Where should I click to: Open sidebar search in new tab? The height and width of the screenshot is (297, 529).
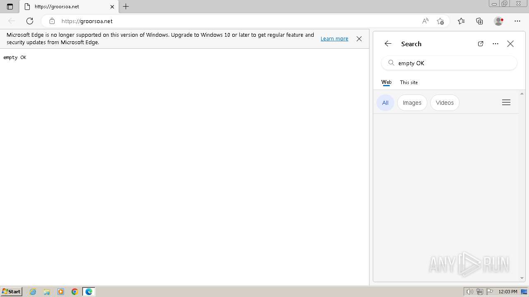(x=481, y=44)
